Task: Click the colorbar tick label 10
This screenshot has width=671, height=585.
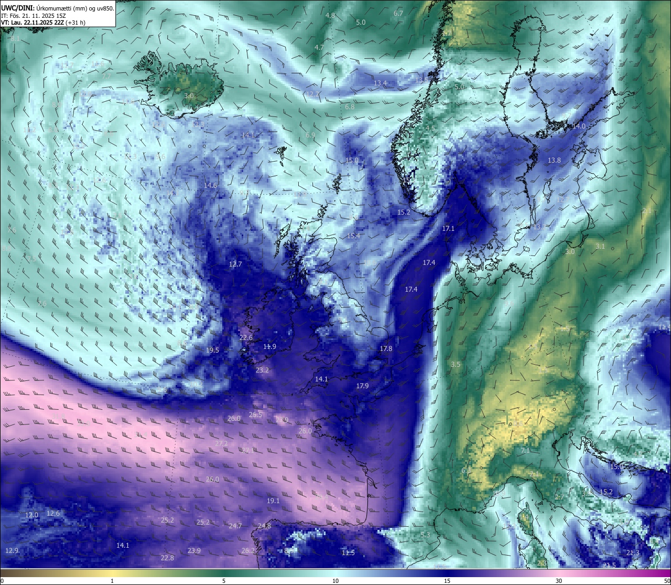Action: click(335, 581)
